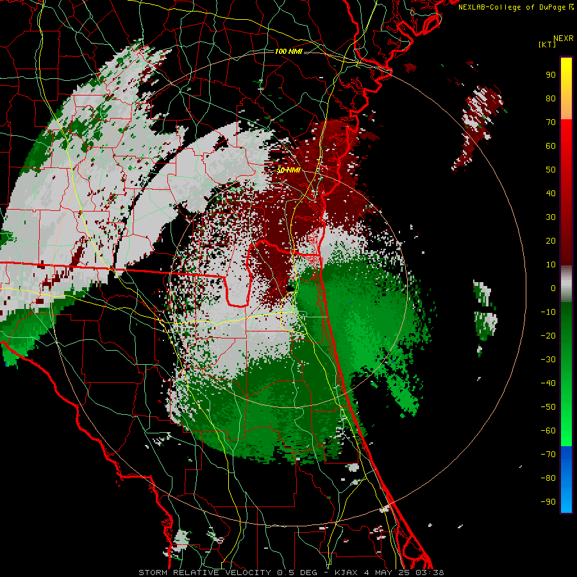The image size is (577, 577).
Task: Click the 80 value on the velocity scale
Action: click(551, 98)
